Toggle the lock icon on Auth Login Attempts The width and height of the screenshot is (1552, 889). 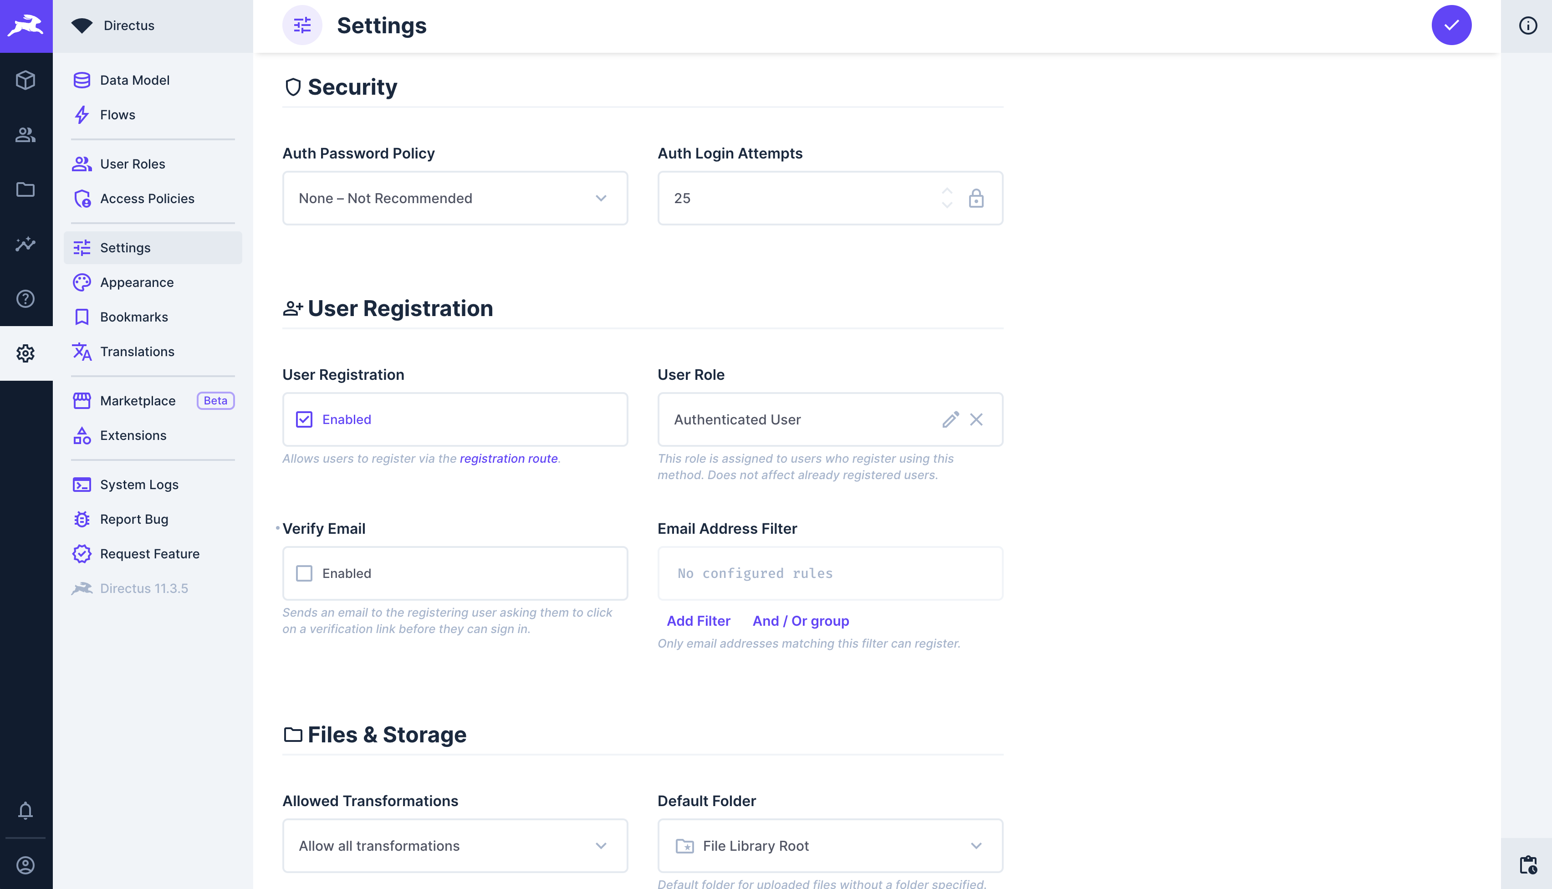click(976, 198)
